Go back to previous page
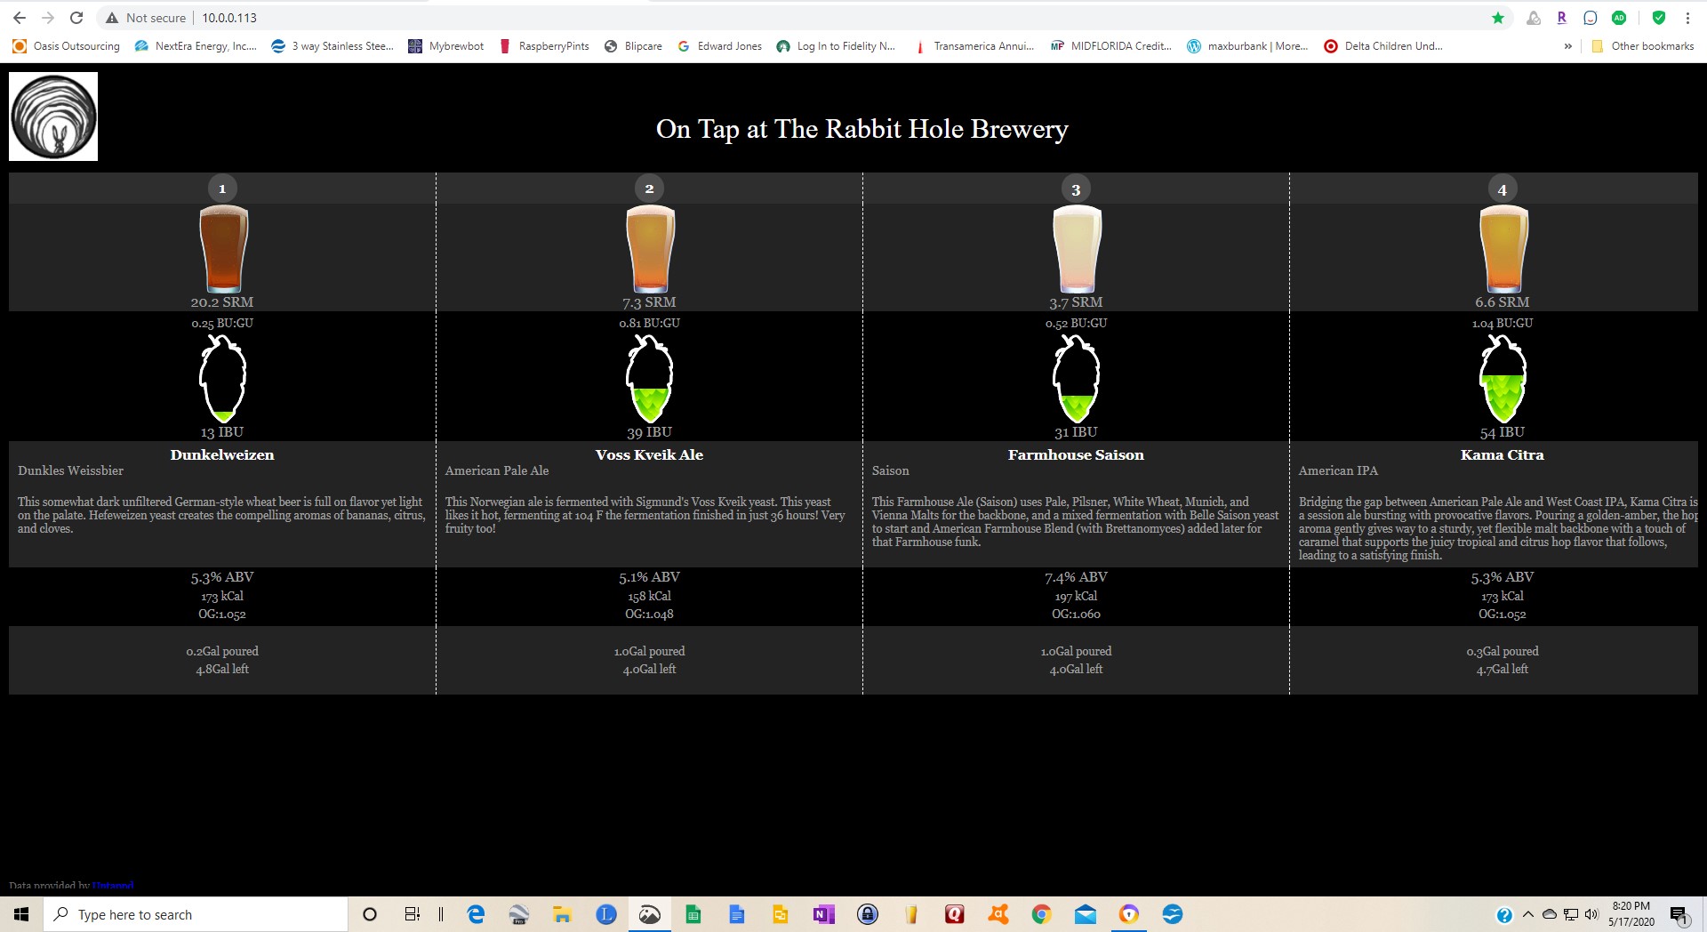 pyautogui.click(x=20, y=18)
